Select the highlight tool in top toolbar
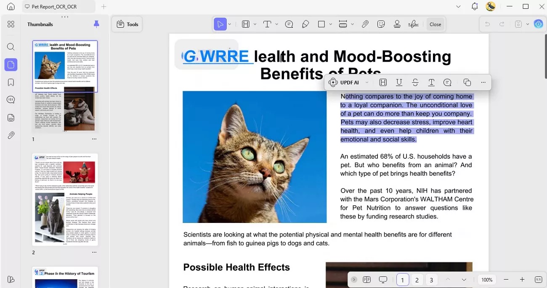 coord(246,24)
